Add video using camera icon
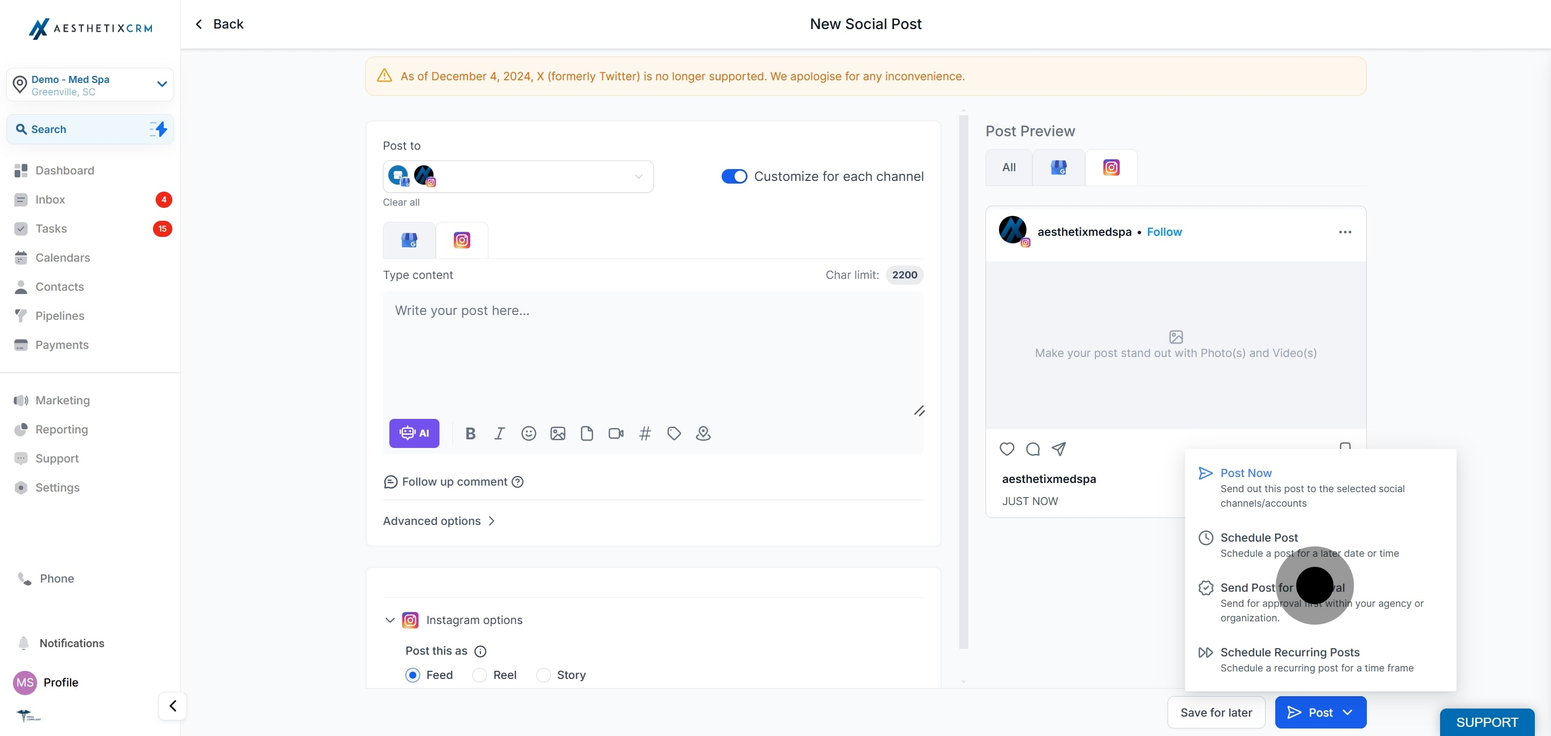The image size is (1551, 736). [616, 433]
